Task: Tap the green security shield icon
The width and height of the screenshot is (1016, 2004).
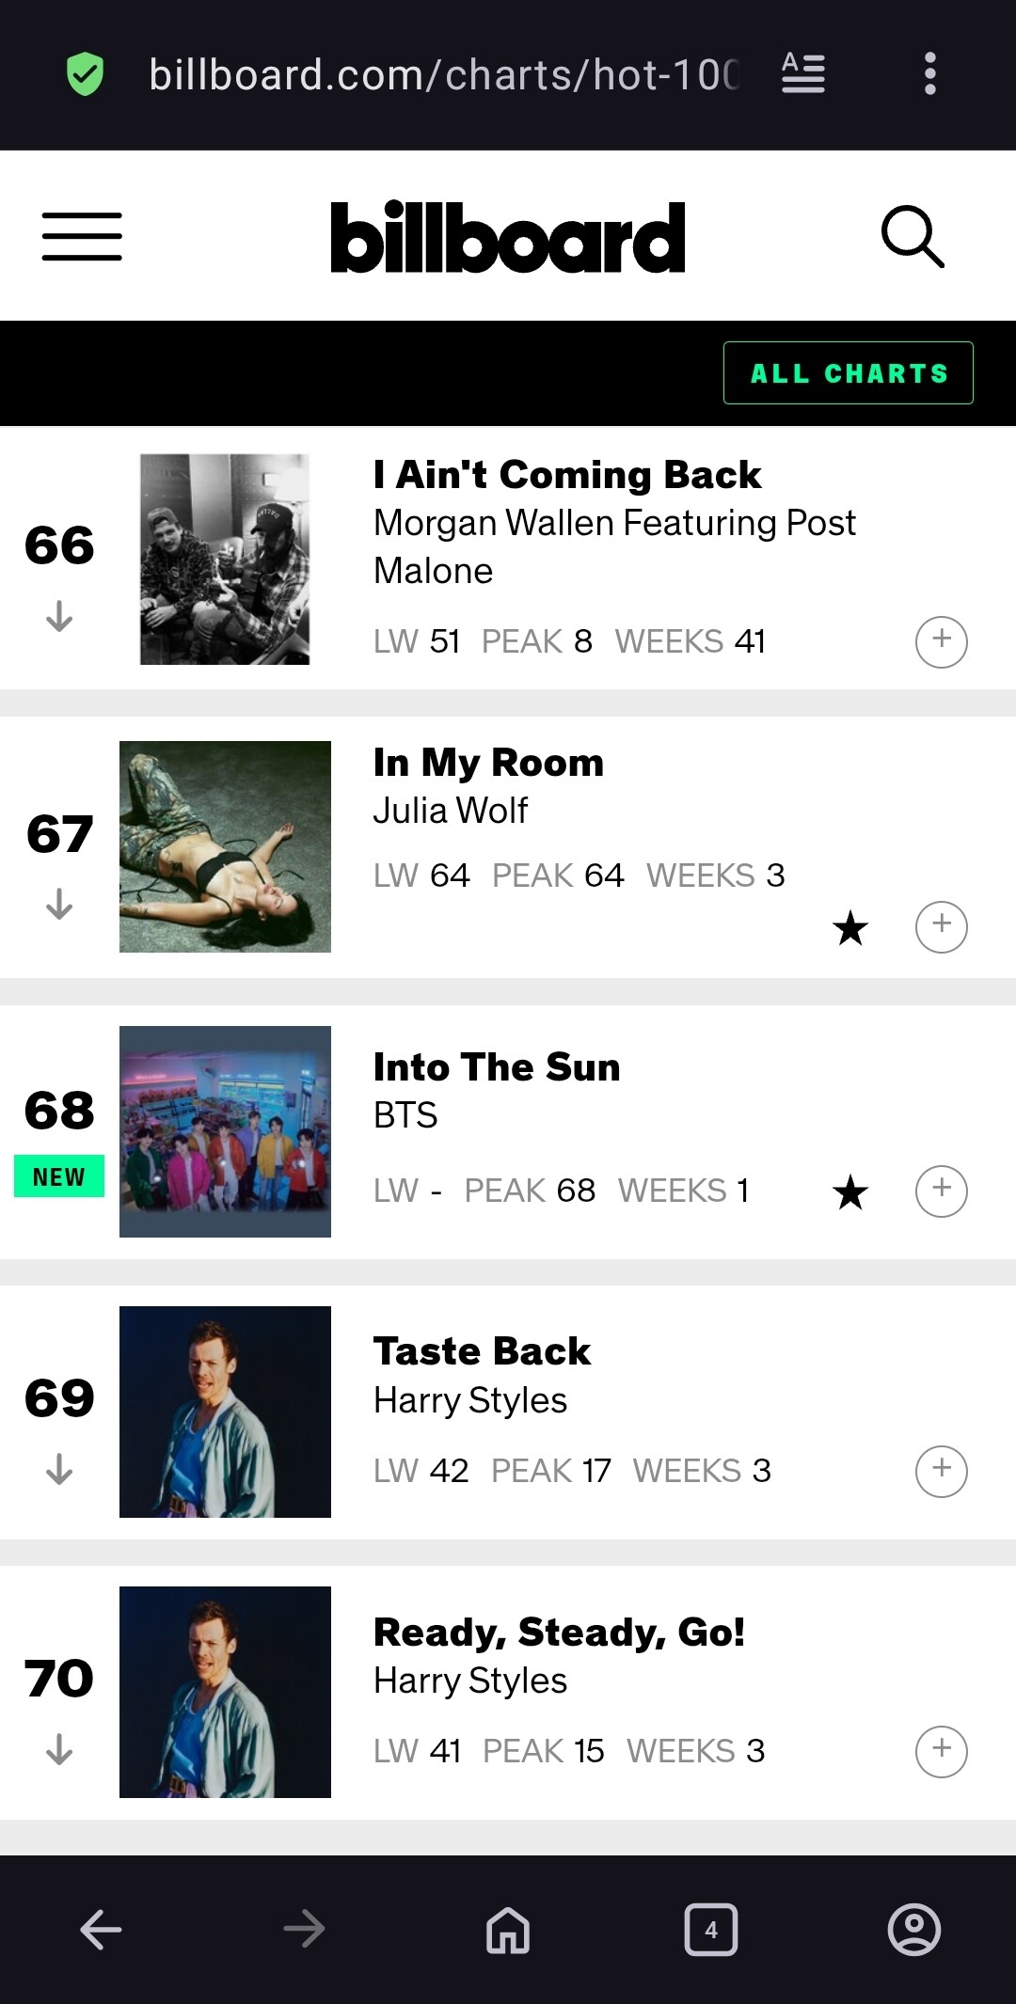Action: point(85,73)
